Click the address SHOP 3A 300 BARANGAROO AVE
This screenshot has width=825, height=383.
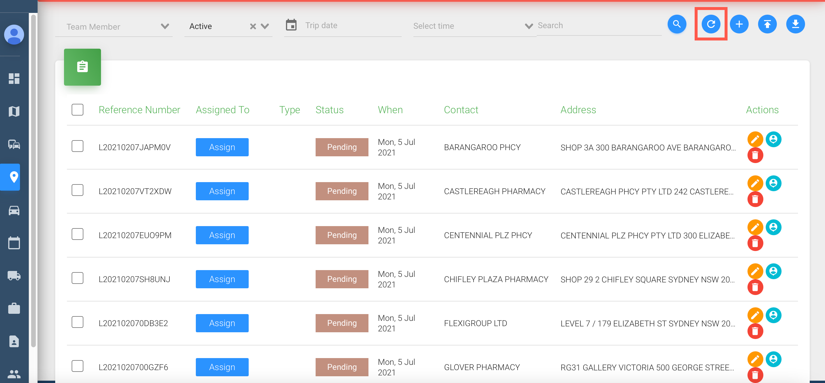click(648, 148)
